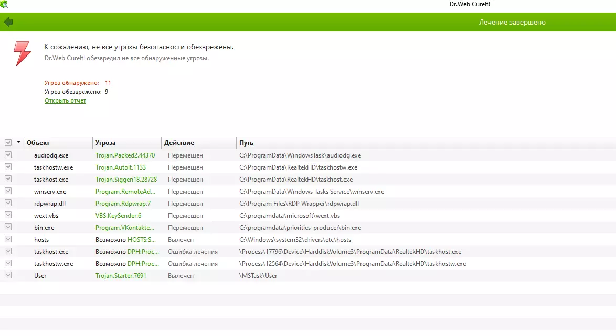Click path C:\ProgramData\WindowsTask\audiodg.exe
The image size is (616, 336).
click(300, 155)
